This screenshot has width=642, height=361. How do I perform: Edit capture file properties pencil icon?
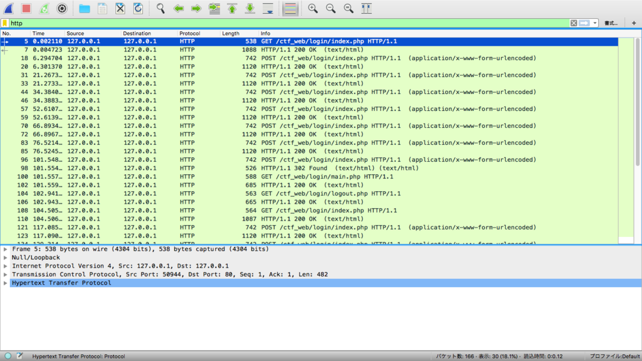(19, 356)
